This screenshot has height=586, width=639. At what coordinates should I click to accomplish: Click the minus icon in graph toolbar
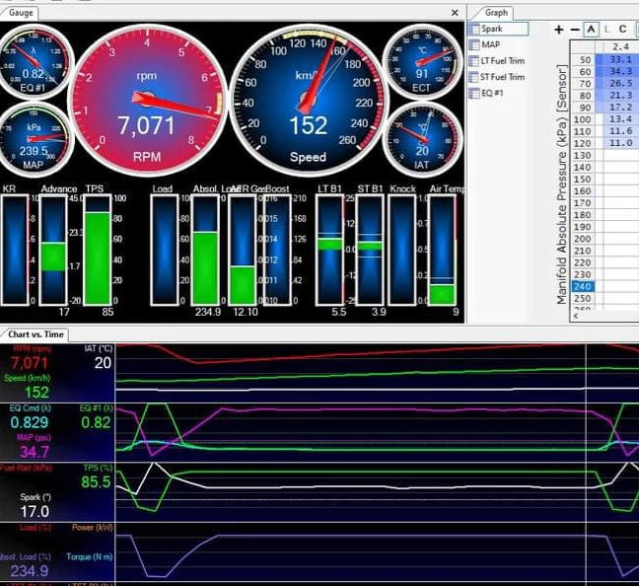click(x=575, y=30)
